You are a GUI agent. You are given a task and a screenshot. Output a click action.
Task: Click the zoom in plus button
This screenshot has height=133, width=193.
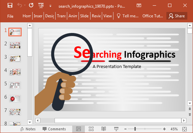click(164, 129)
